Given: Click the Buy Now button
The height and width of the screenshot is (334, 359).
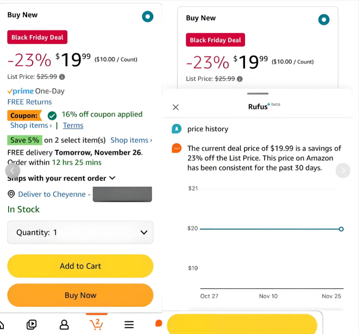Looking at the screenshot, I should click(x=80, y=295).
